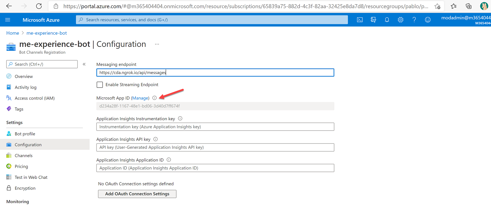Go back with the browser back arrow
The image size is (491, 206).
point(9,6)
